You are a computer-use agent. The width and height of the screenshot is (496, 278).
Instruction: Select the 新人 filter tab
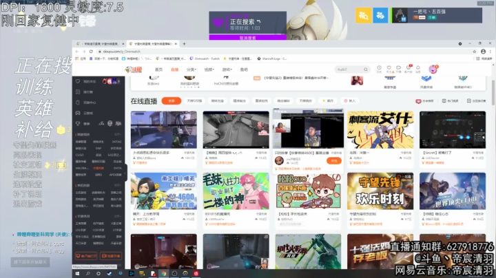pos(350,100)
